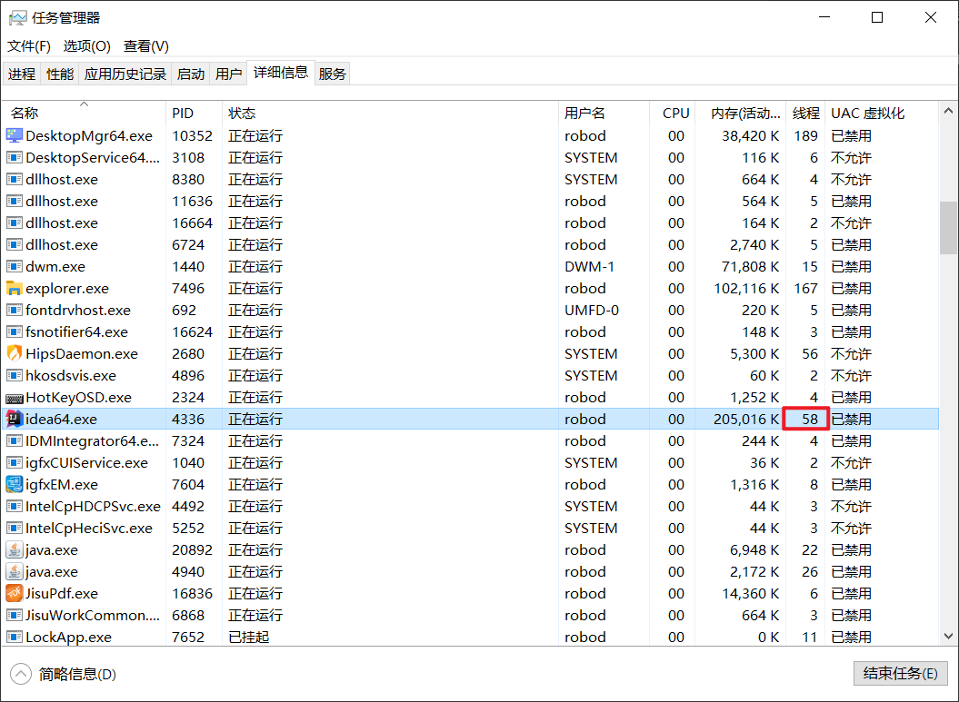
Task: Click memory value 38,420 K
Action: (751, 135)
